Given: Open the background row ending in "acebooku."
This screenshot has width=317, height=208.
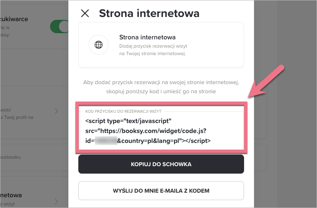Looking at the screenshot, I should click(x=33, y=157).
